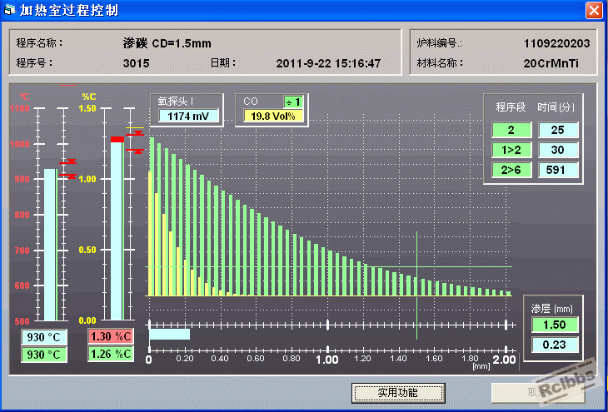
Task: Click the 氧探头 I label
Action: [176, 102]
